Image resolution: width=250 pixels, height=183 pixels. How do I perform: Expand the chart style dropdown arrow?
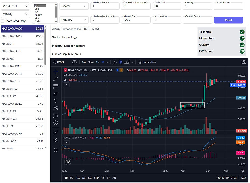(x=132, y=62)
